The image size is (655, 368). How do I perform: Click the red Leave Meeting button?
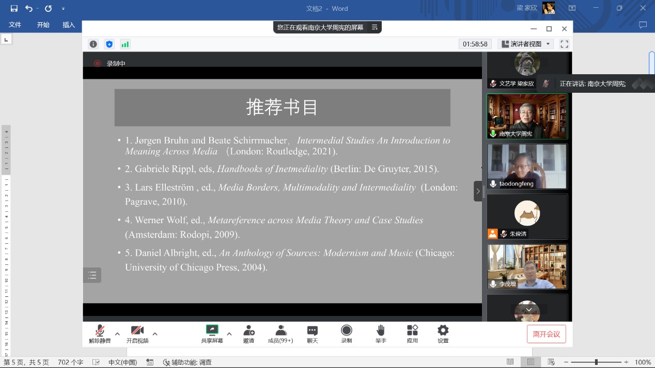click(546, 334)
